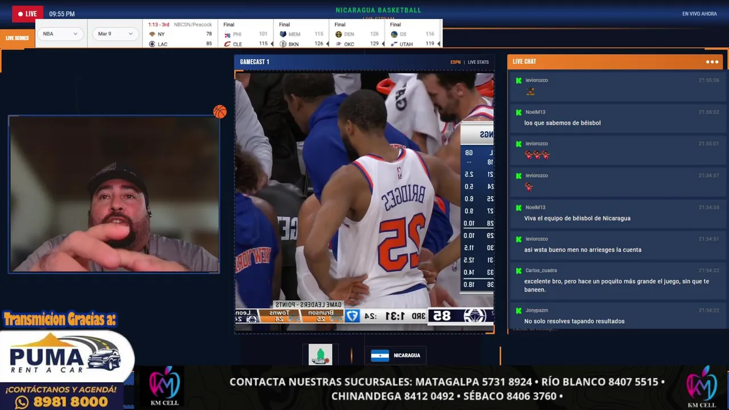Open the Live Chat three-dots menu
The height and width of the screenshot is (410, 729).
(x=712, y=61)
